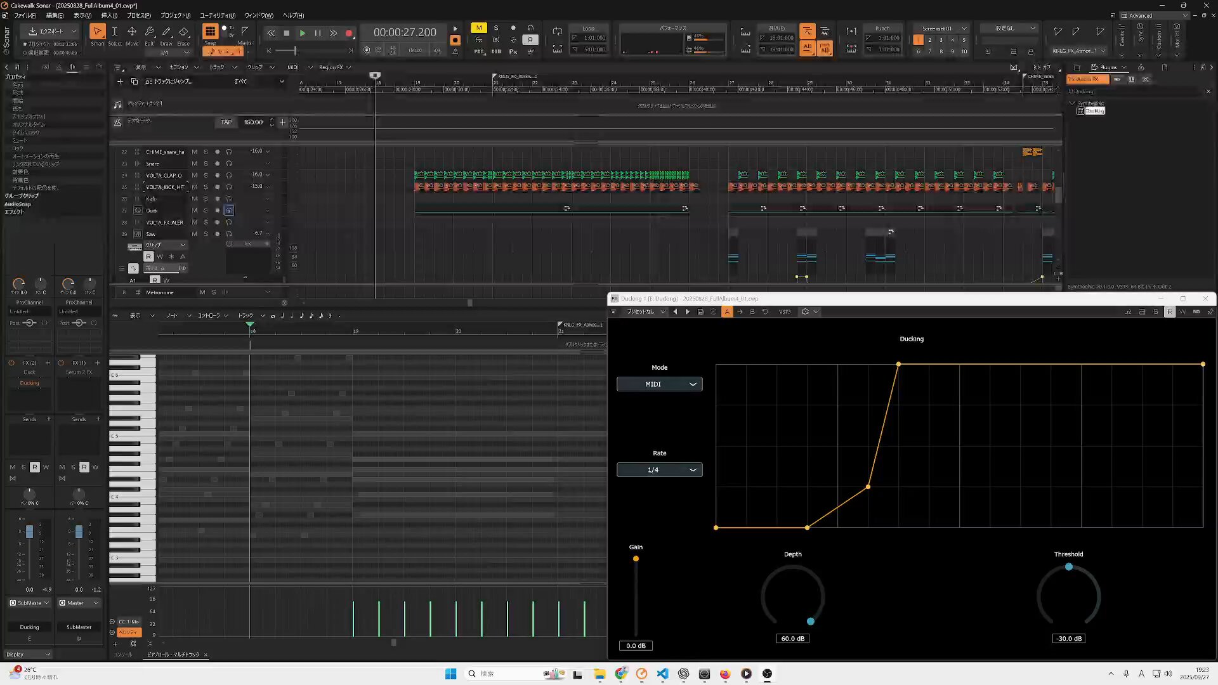Mute the Snare track
Screen dimensions: 1218x685
[194, 164]
